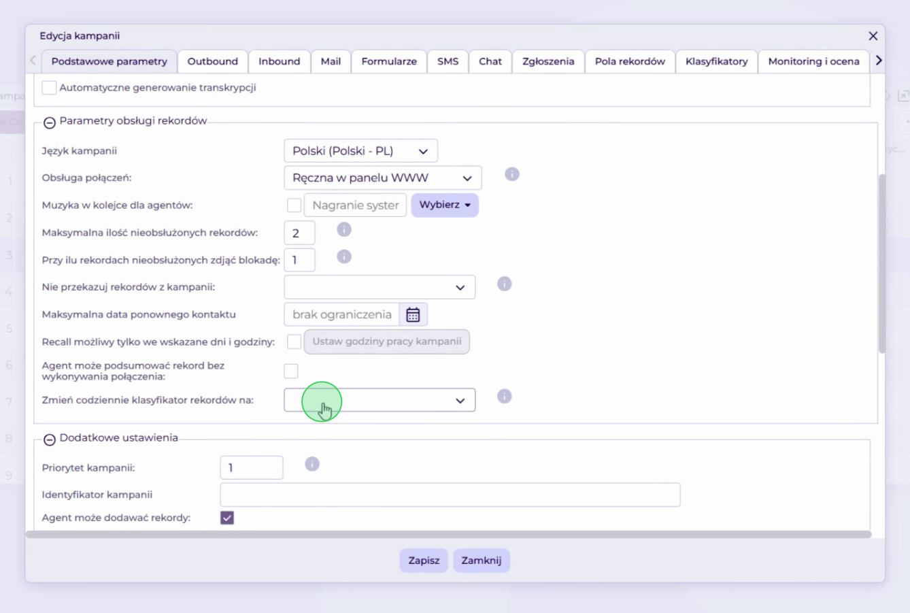Toggle Muzyka w kolejce dla agentów checkbox
Image resolution: width=910 pixels, height=613 pixels.
tap(294, 205)
